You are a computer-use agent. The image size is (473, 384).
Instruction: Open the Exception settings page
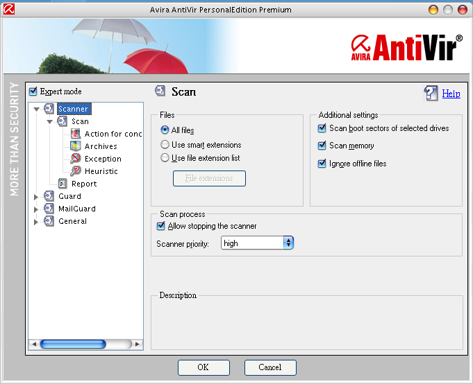pos(103,159)
